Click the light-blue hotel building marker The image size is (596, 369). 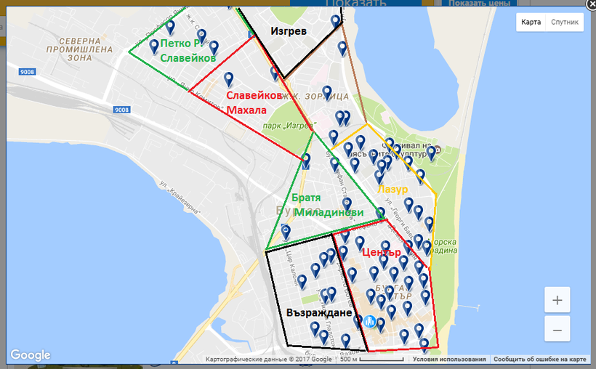(x=369, y=321)
